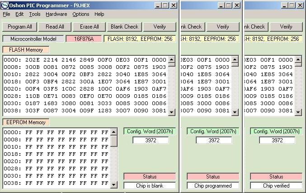Click the 'Chip is blank' status text

150,186
